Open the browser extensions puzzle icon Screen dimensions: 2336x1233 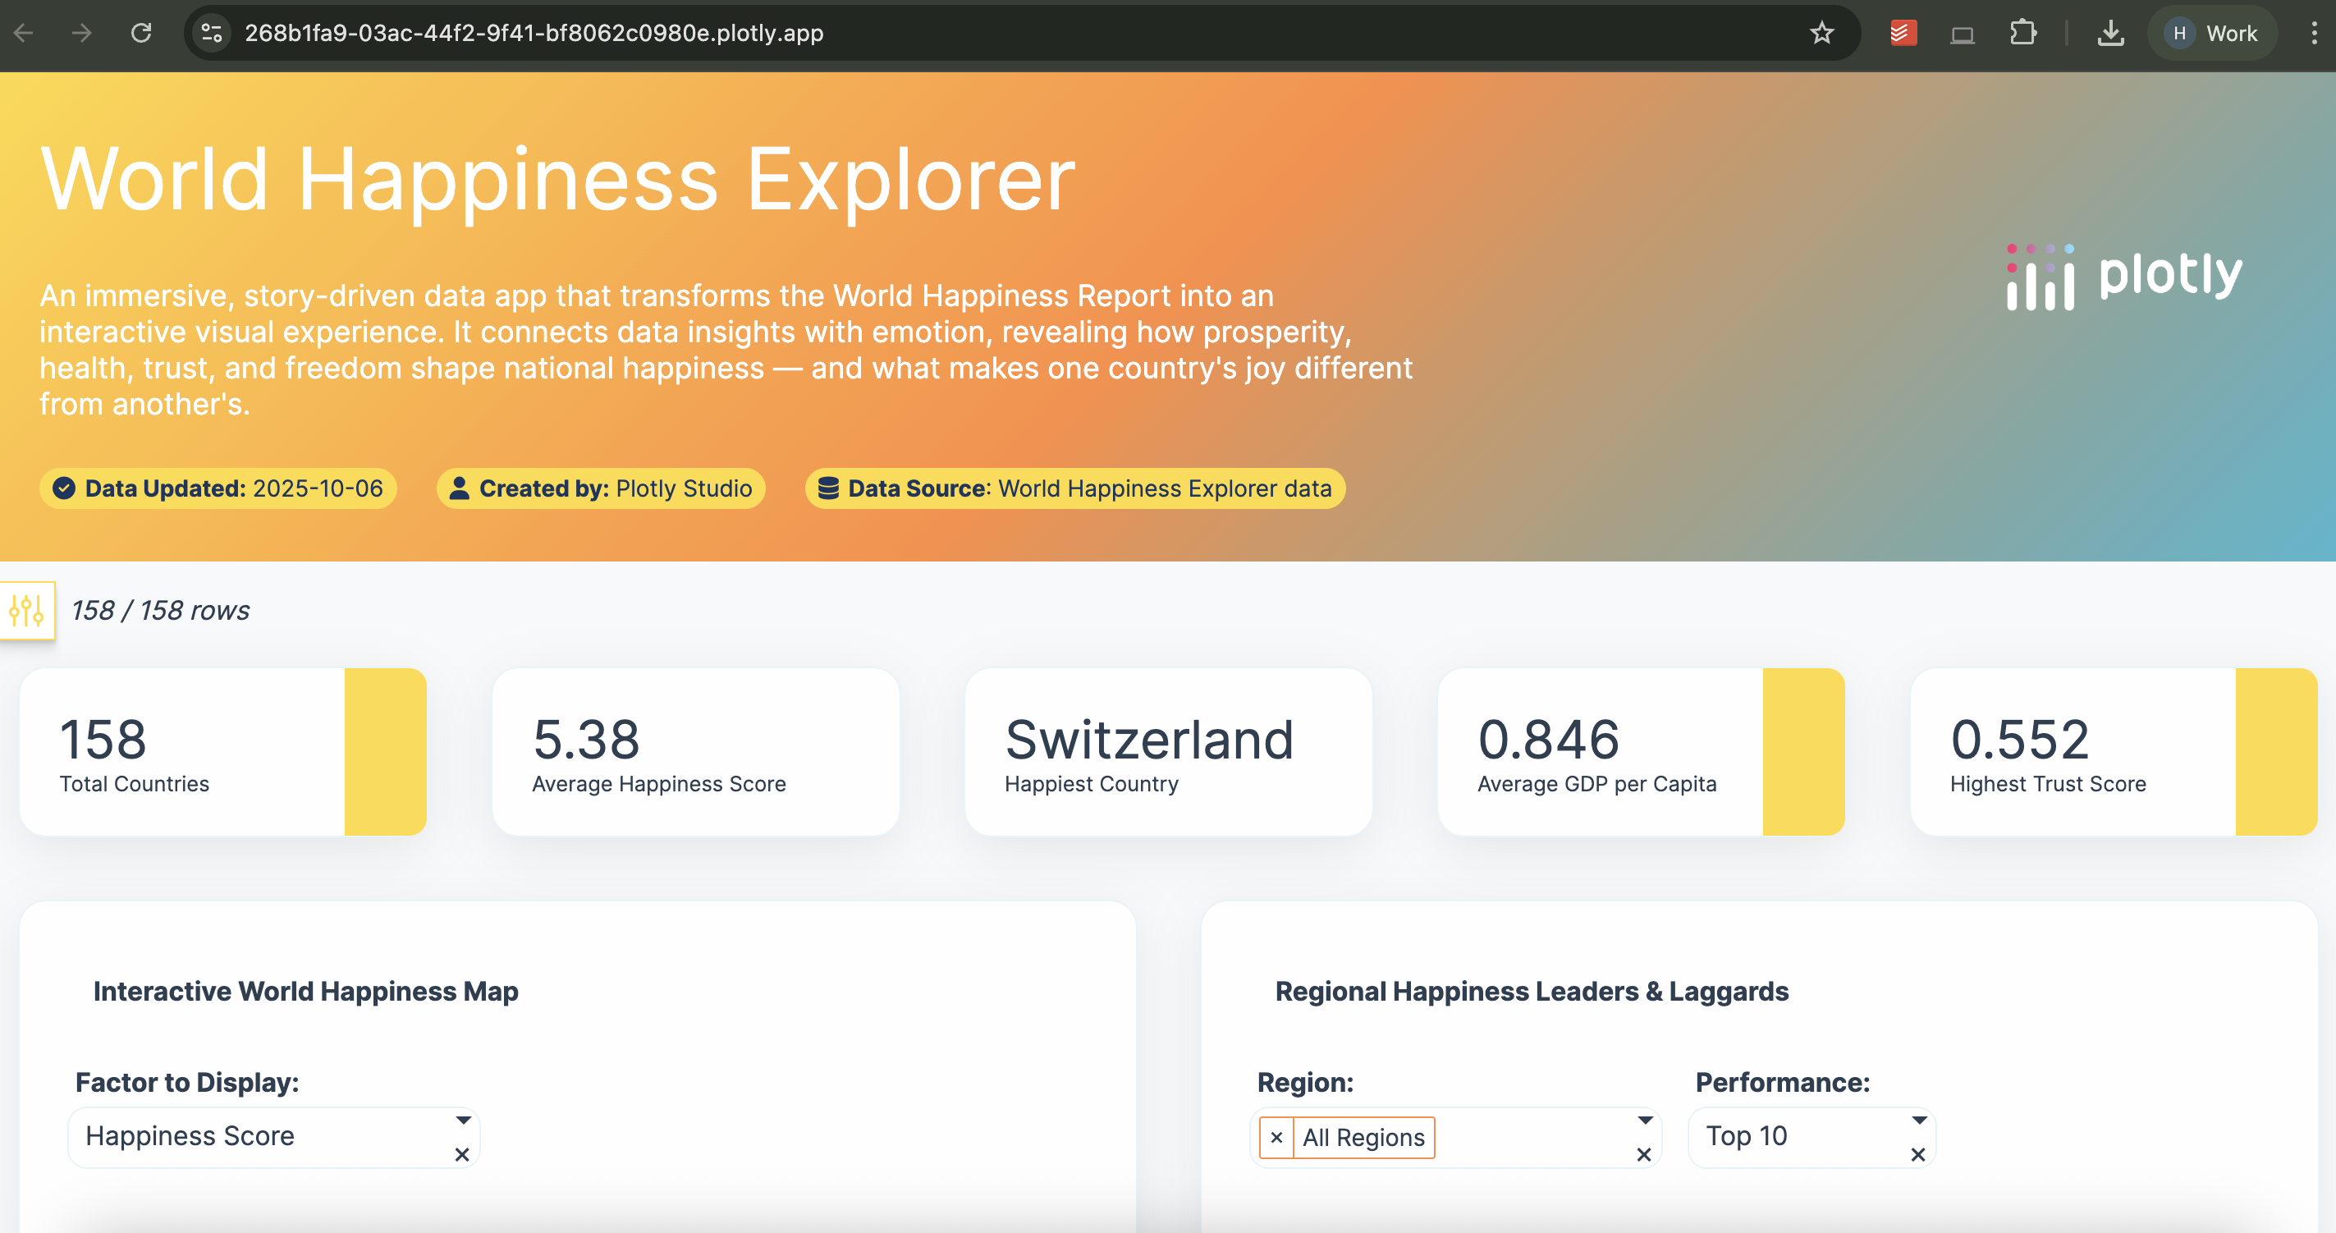(x=2022, y=34)
